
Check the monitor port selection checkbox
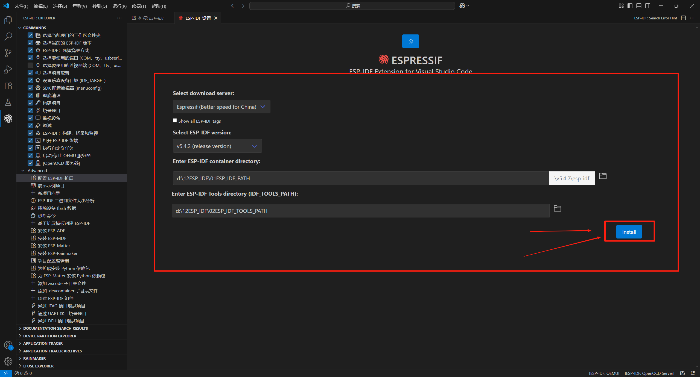30,65
